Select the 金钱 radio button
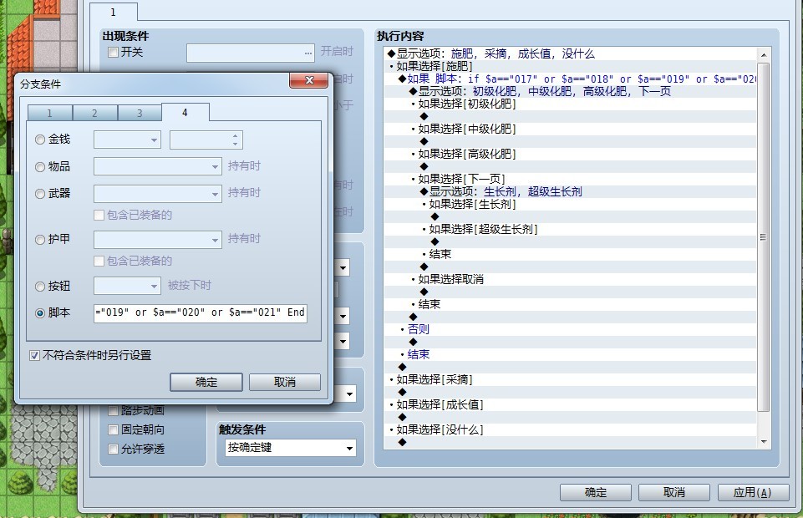 click(40, 140)
